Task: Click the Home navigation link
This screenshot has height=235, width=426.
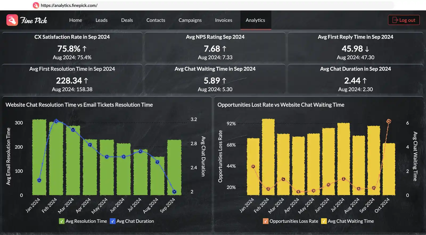Action: [x=76, y=20]
